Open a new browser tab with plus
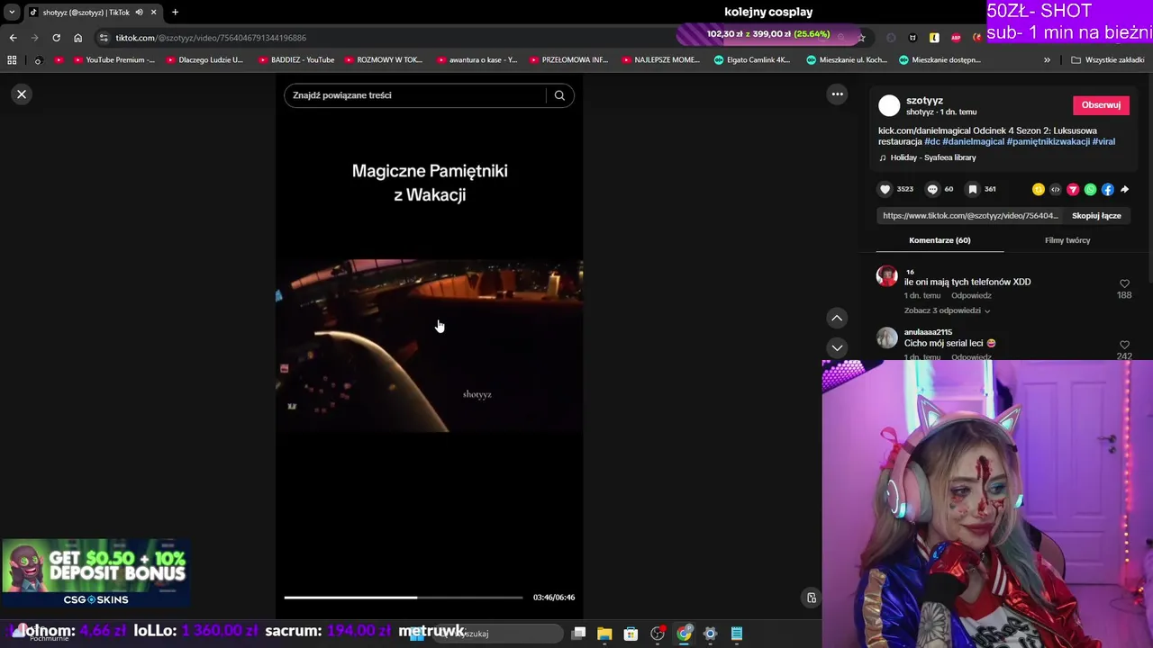 coord(175,13)
